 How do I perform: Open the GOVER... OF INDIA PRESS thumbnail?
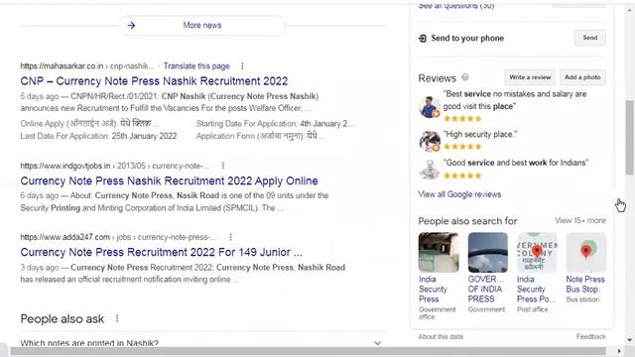click(x=487, y=252)
